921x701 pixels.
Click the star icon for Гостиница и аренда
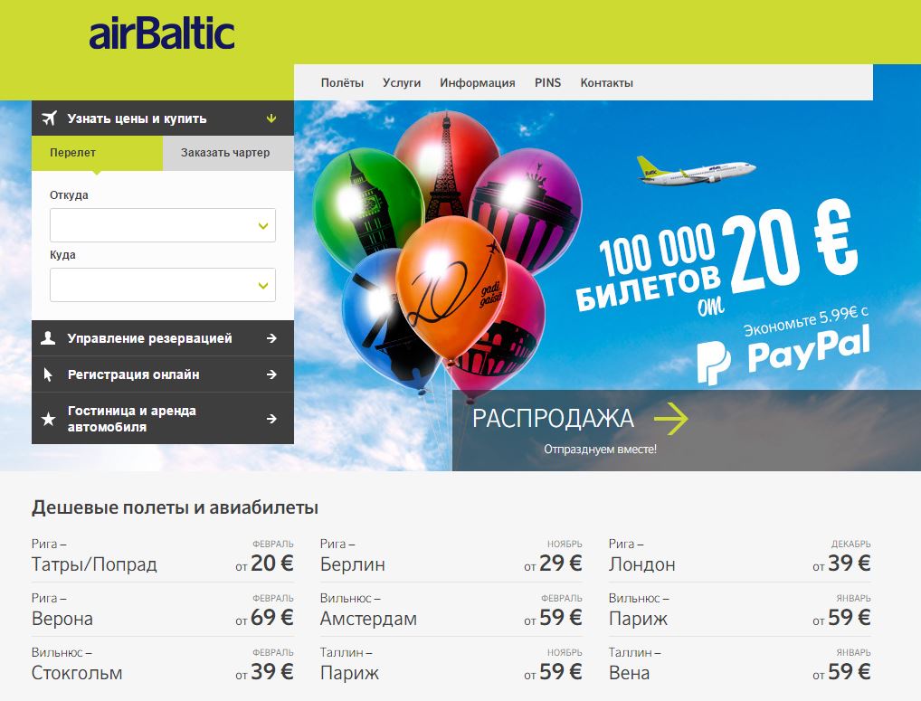48,419
